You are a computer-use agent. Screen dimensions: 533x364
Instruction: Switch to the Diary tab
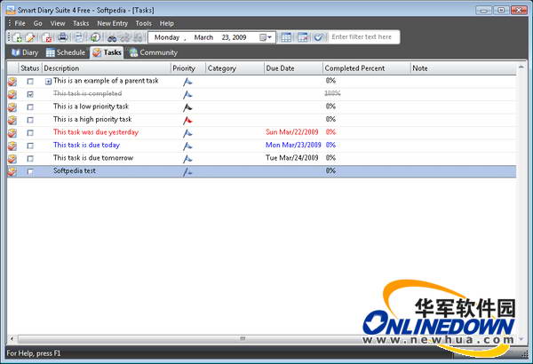pyautogui.click(x=25, y=52)
